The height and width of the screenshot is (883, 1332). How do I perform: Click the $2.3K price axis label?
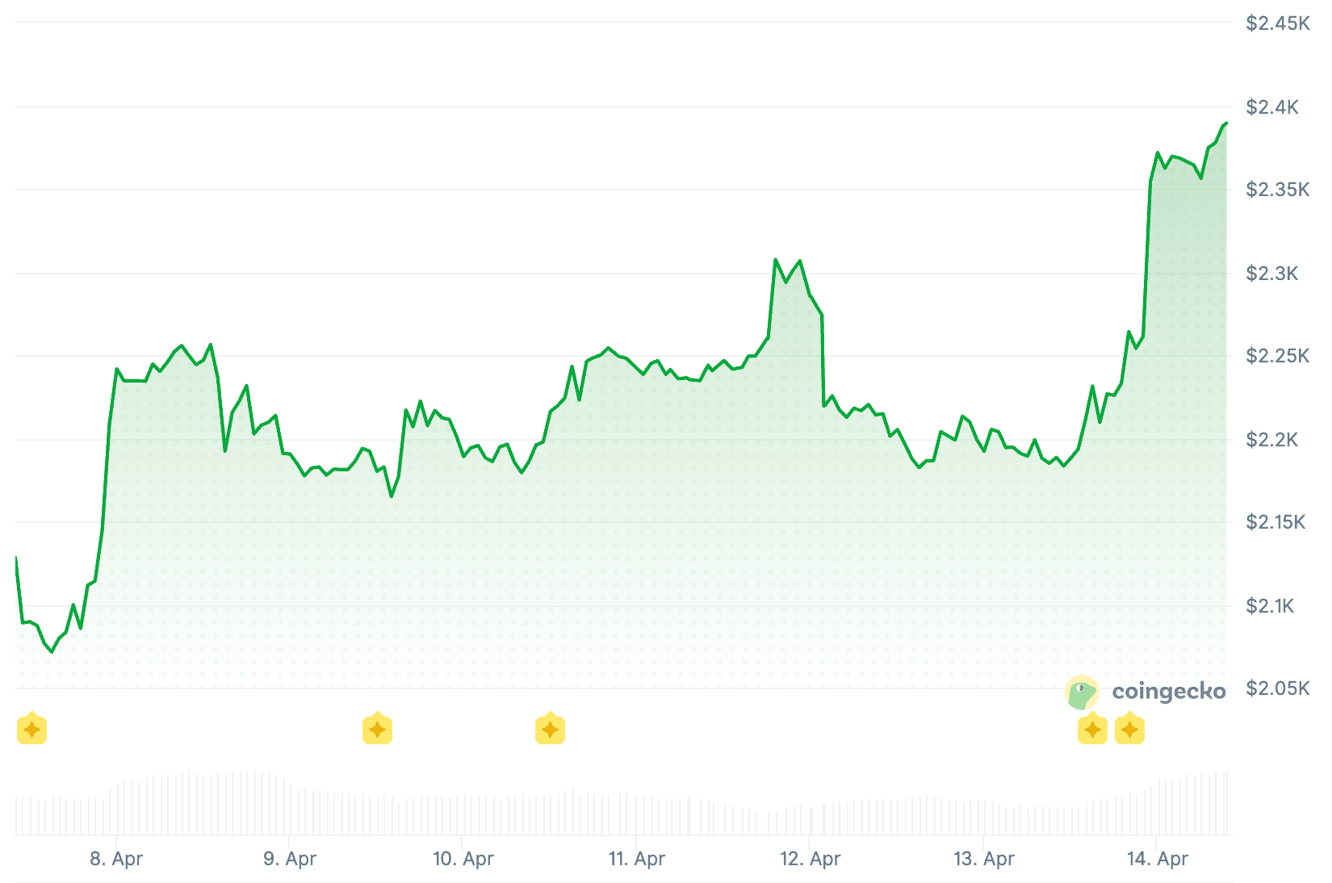pyautogui.click(x=1272, y=274)
